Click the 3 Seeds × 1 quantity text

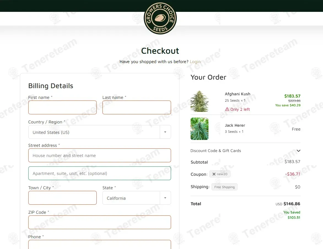[234, 131]
